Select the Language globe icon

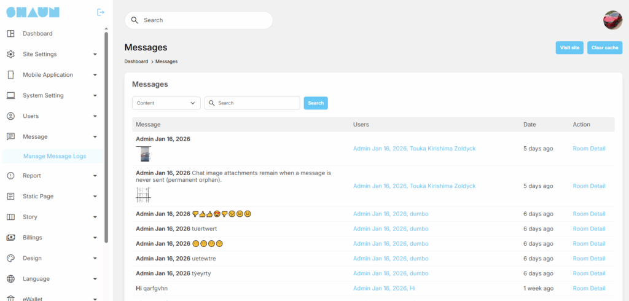coord(10,279)
